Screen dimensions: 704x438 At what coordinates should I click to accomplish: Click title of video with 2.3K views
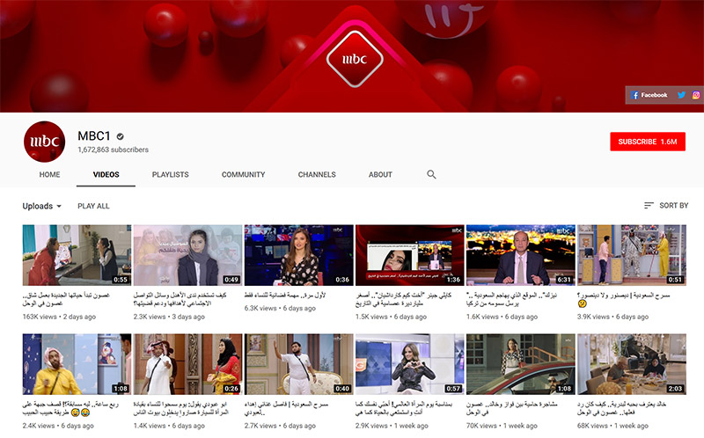pos(180,299)
